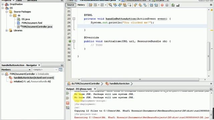This screenshot has height=120, width=214.
Task: Click Re-run with different parameters icon
Action: [68, 98]
